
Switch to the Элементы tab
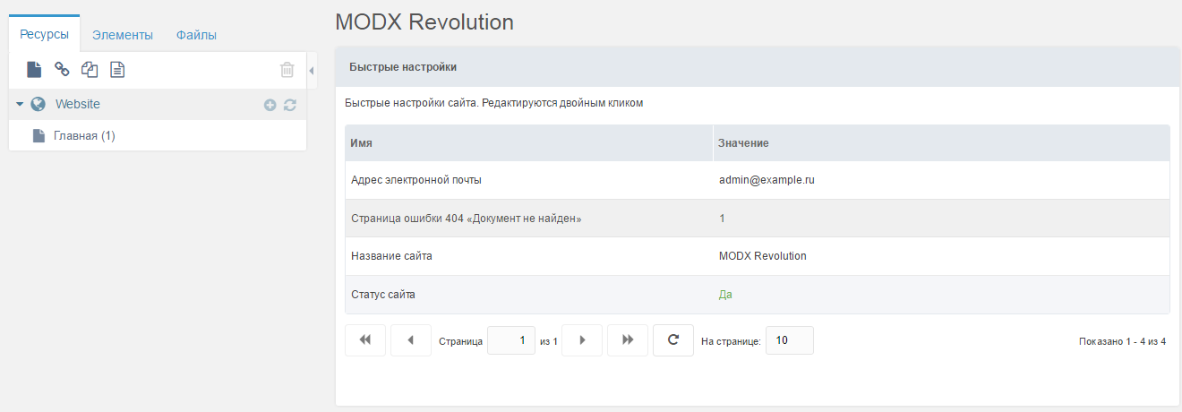tap(123, 35)
